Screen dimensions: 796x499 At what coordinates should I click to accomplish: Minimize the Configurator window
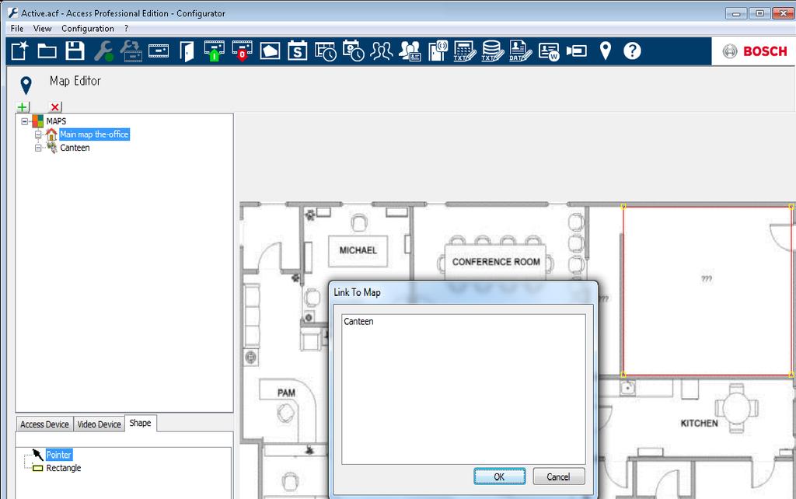pos(736,13)
